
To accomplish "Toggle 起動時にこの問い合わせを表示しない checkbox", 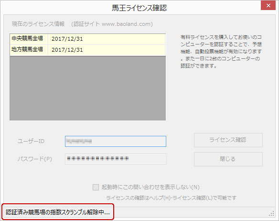I will 96,187.
